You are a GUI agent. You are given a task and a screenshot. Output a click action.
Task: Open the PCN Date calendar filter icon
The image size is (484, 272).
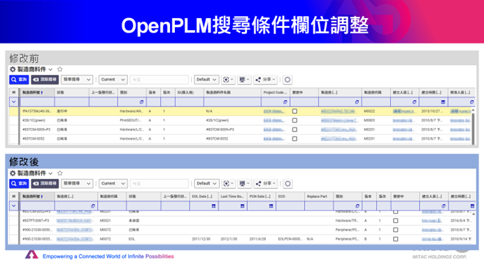click(x=271, y=206)
